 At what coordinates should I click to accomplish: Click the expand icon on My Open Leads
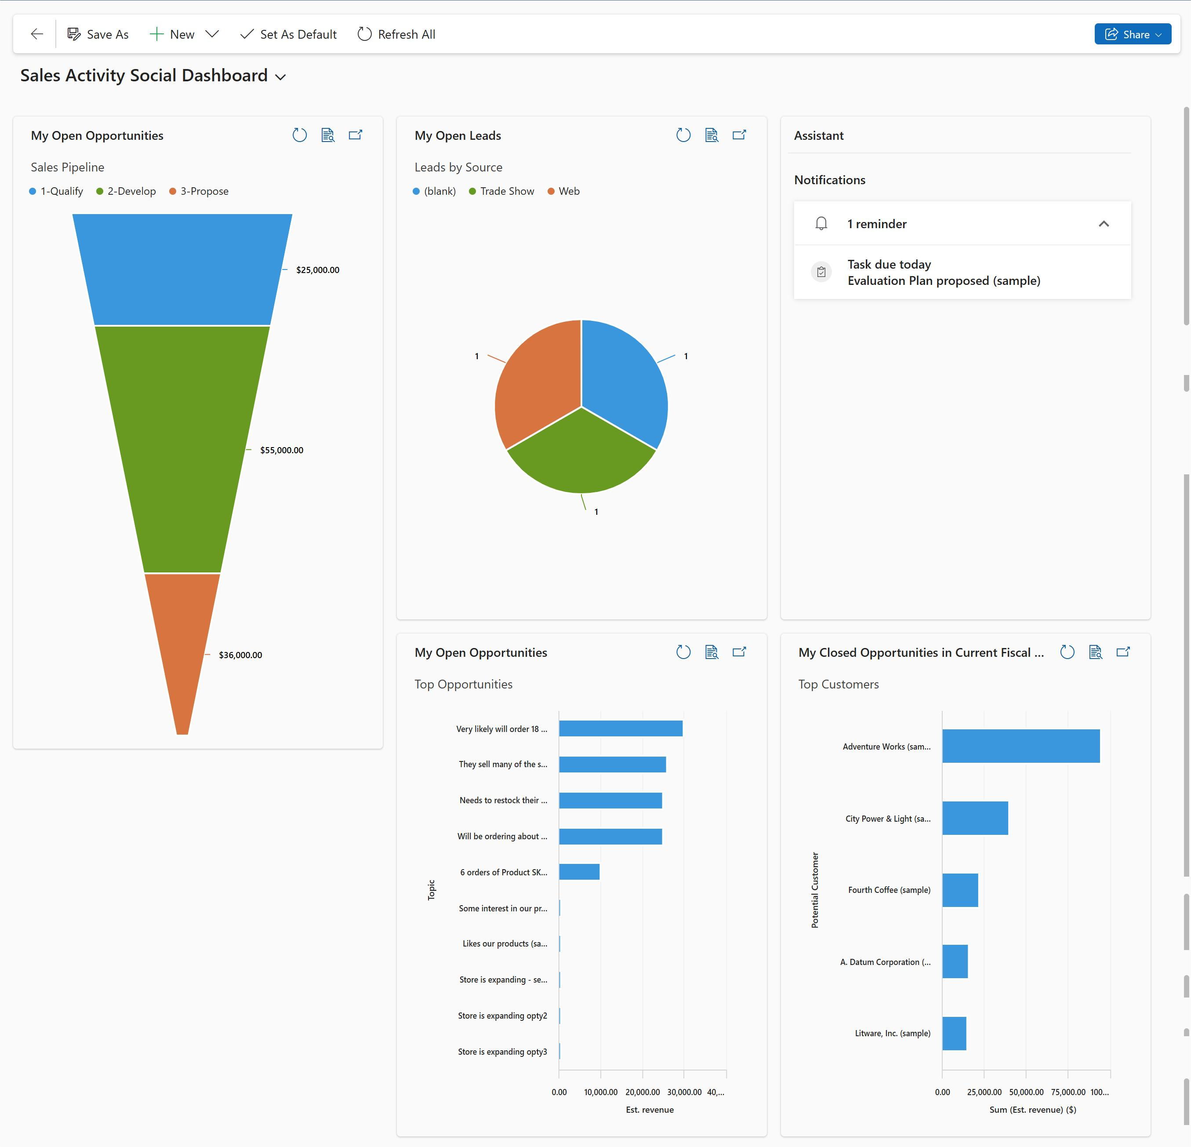tap(741, 135)
